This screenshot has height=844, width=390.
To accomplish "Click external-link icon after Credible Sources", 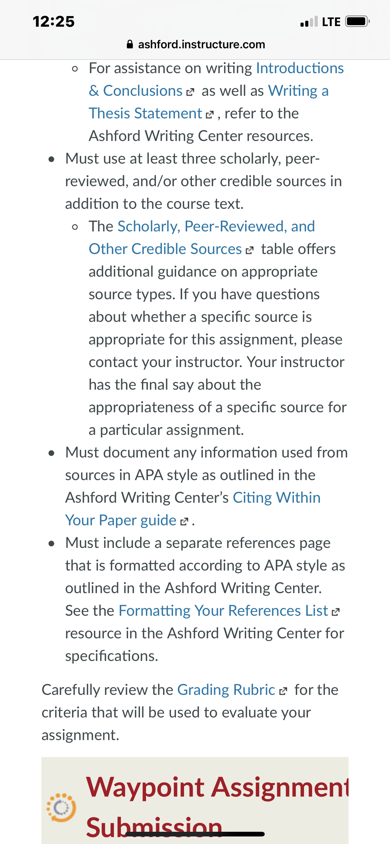I will click(x=249, y=250).
